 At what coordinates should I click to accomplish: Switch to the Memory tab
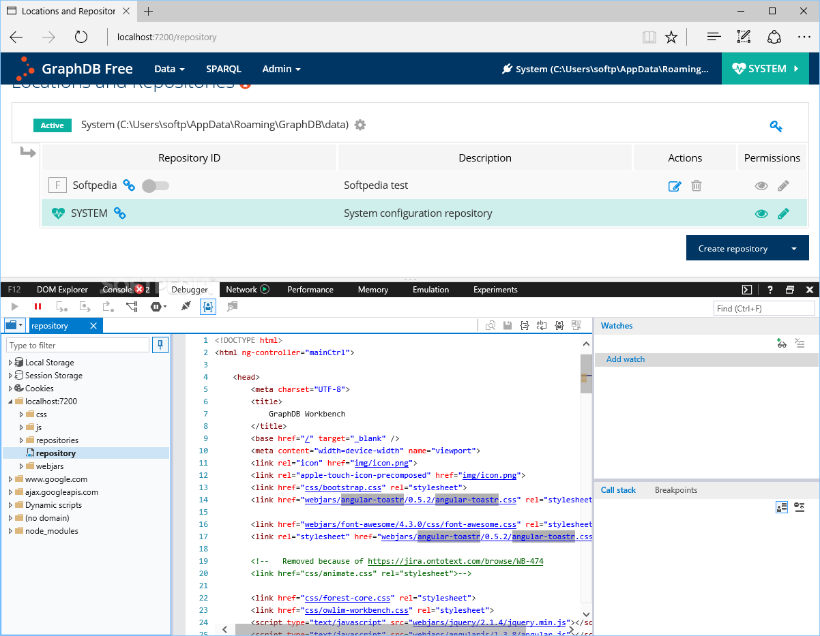[373, 290]
